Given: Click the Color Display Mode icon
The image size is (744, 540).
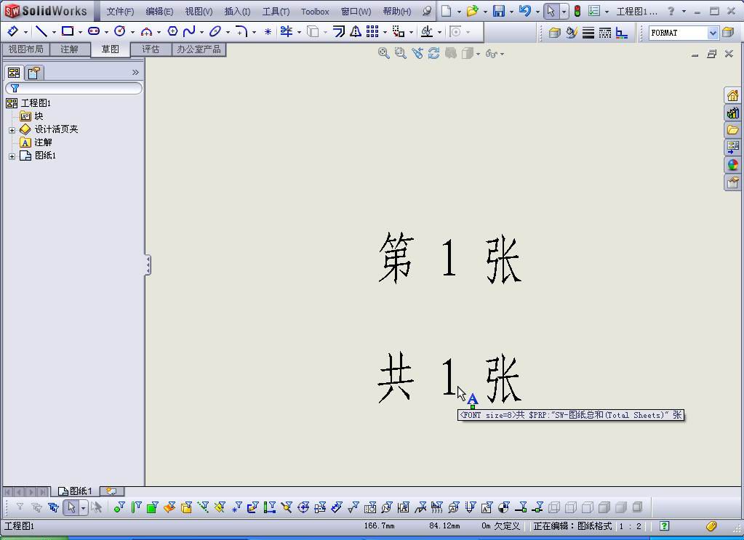Looking at the screenshot, I should 622,33.
